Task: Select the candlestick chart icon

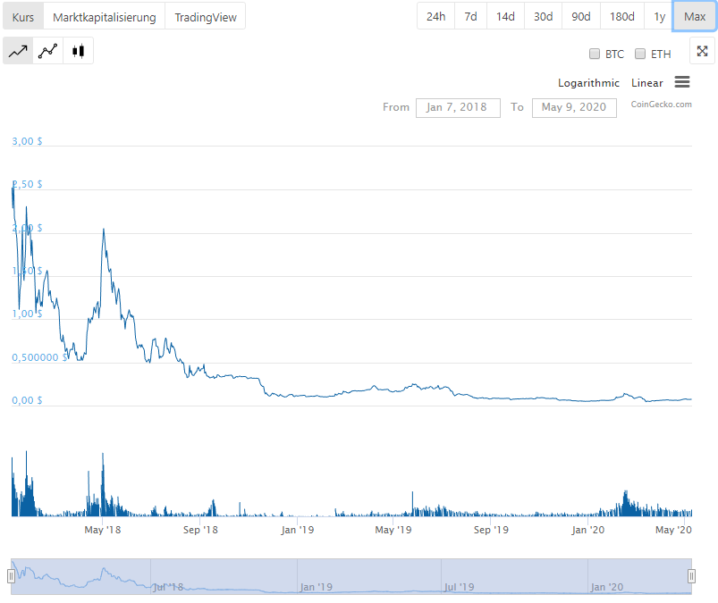Action: click(78, 52)
